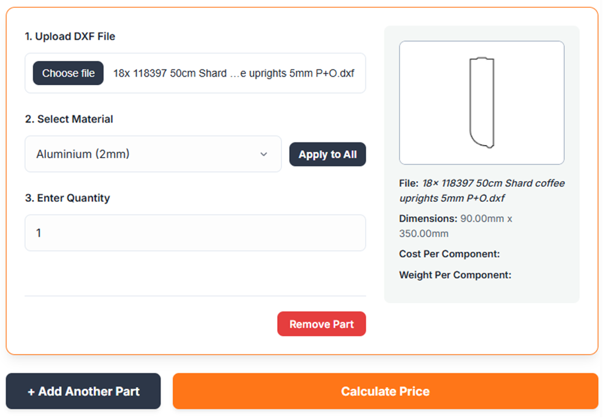Click the '2. Select Material' label
Screen dimensions: 604x418
69,119
